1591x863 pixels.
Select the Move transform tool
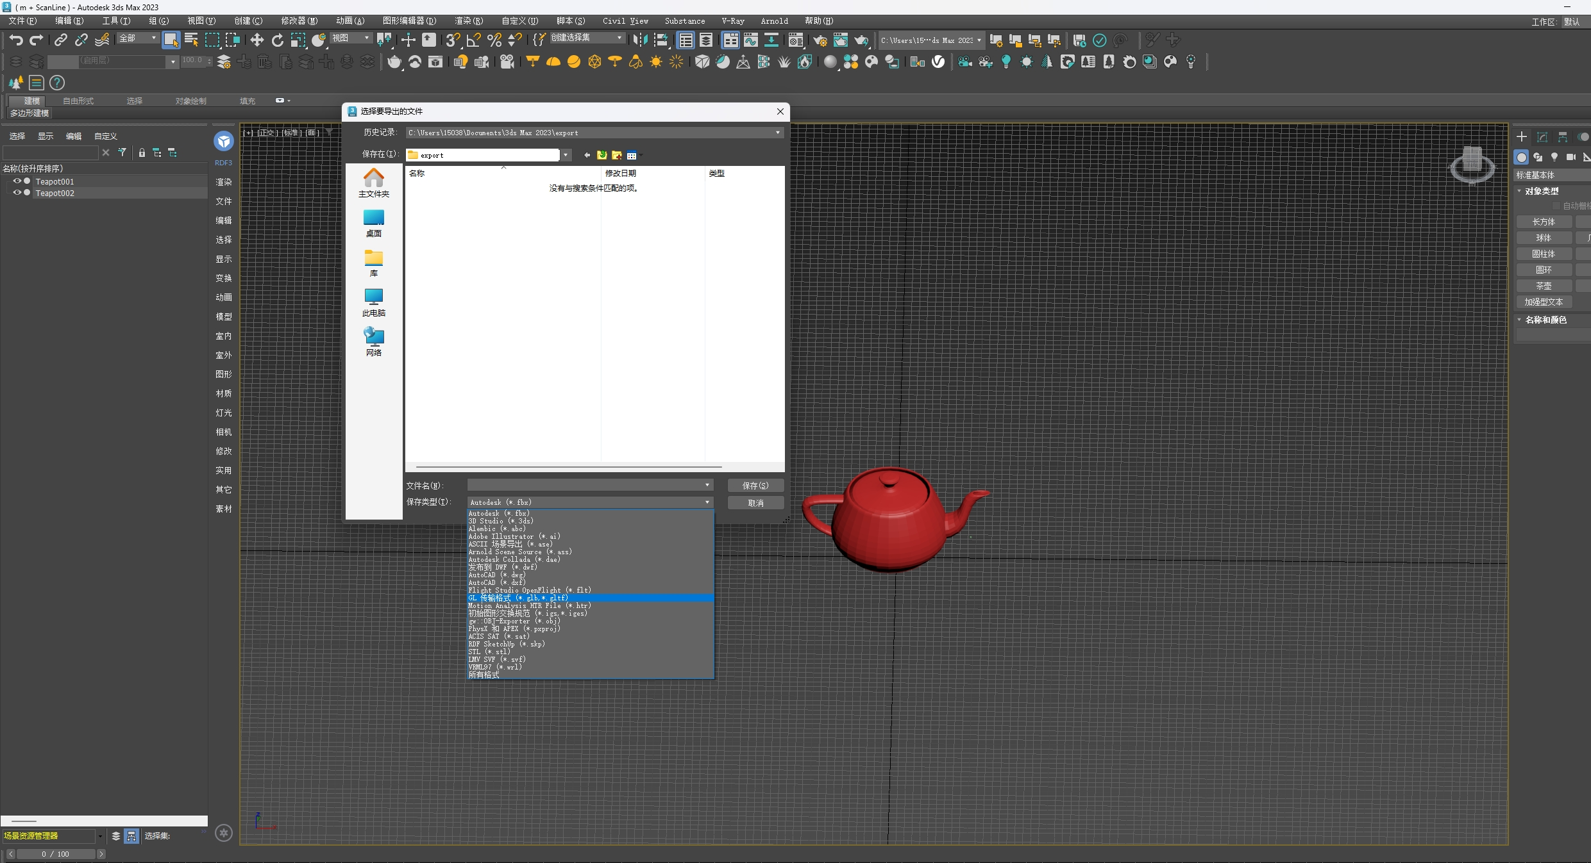click(x=257, y=40)
